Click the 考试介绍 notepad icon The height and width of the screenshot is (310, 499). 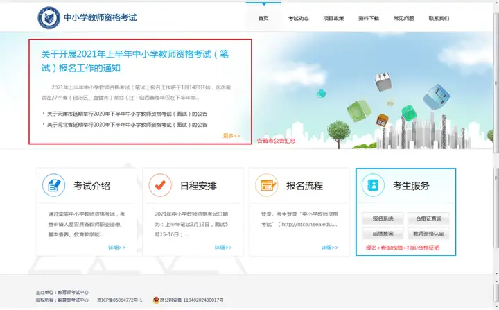53,185
